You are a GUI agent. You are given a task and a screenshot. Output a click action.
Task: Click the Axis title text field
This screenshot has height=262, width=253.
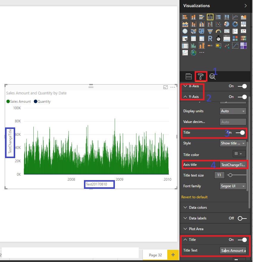pos(233,165)
